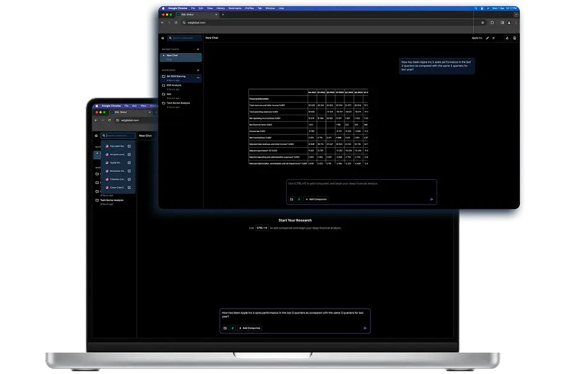
Task: Open Alphabet Inc. external link icon in dropdown
Action: 129,146
